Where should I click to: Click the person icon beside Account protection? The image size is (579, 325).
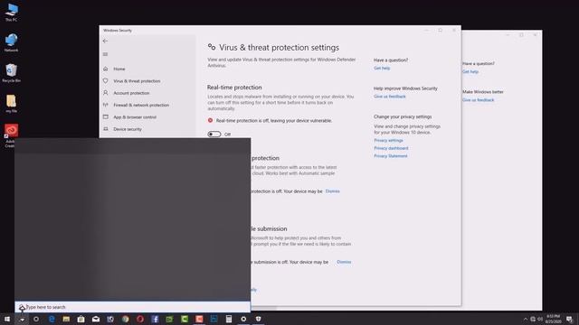click(106, 93)
